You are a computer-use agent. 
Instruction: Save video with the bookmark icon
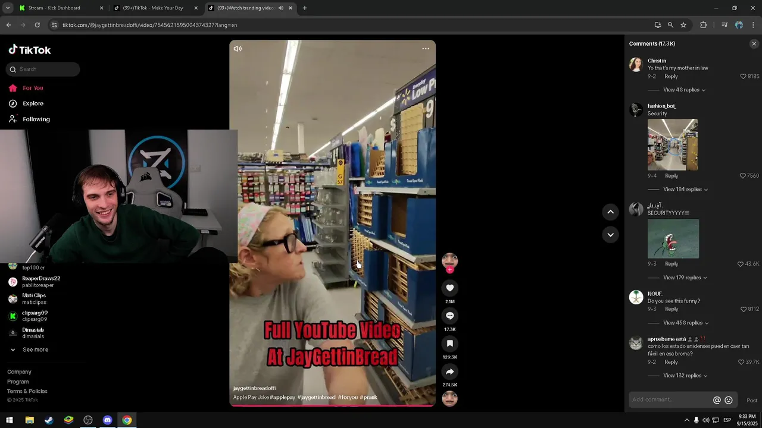point(449,344)
